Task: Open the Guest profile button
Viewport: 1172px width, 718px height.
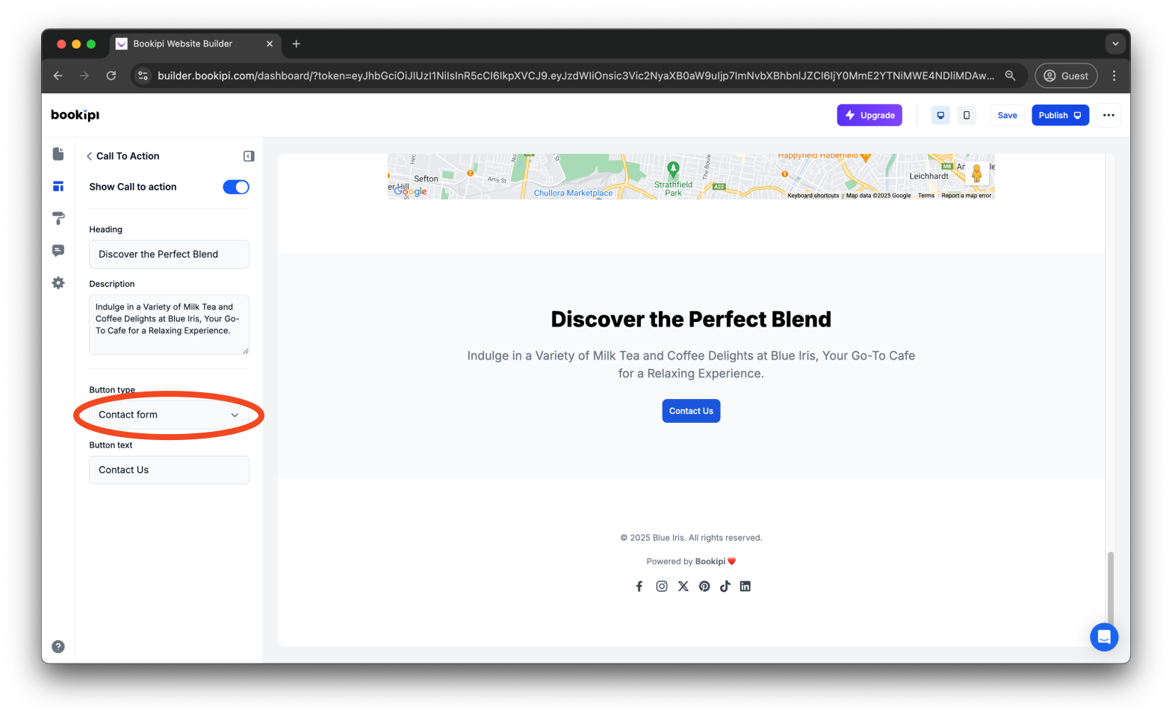Action: [x=1066, y=75]
